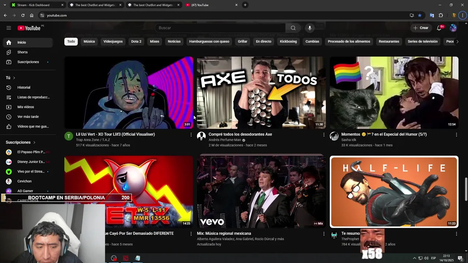Open a new browser tab
Viewport: 468px width, 263px height.
click(245, 5)
